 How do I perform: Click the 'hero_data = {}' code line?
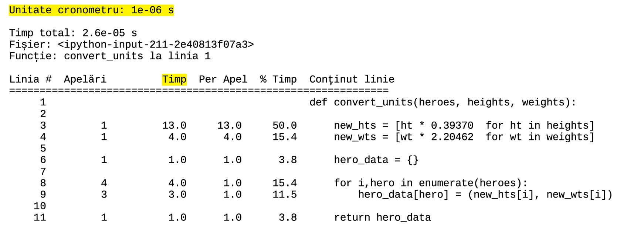[376, 160]
